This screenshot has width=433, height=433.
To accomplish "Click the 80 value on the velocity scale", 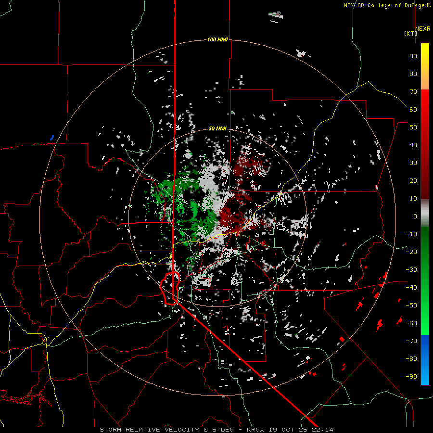I will point(413,74).
